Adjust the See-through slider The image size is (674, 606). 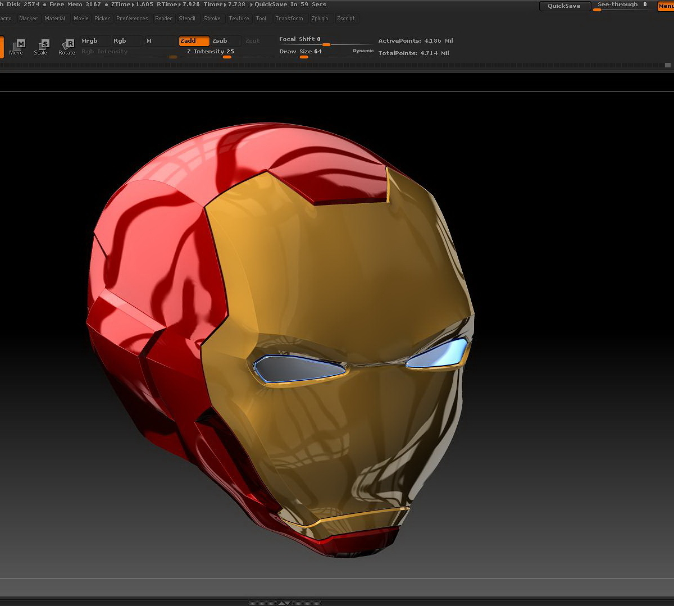(x=622, y=6)
